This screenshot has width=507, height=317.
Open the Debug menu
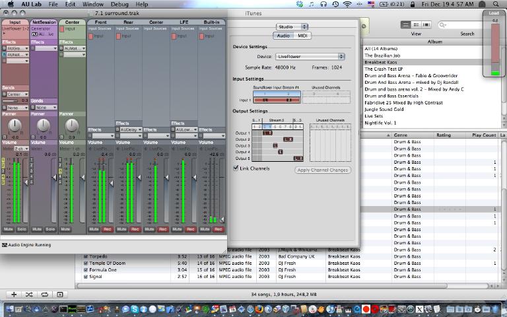click(x=119, y=4)
